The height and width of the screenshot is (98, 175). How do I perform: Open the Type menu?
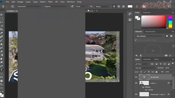click(35, 2)
